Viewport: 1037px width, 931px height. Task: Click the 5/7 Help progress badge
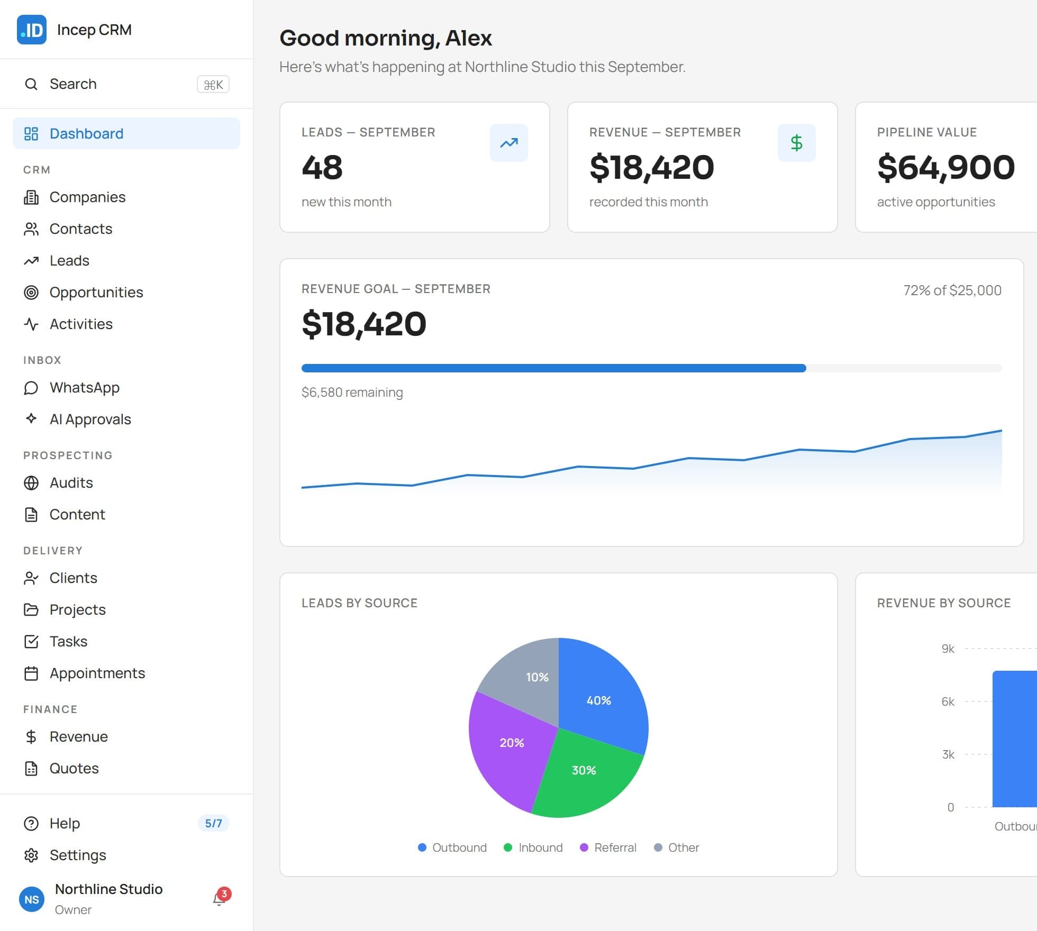[213, 824]
